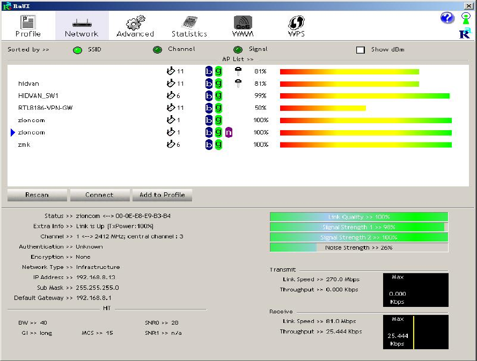Sort AP list by Channel
Viewport: 477px width, 361px height.
[x=157, y=50]
